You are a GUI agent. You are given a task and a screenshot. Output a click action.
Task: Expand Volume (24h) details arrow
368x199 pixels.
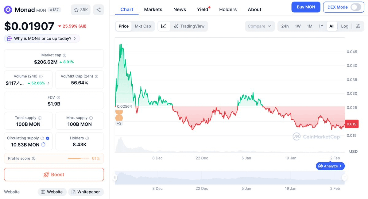tap(48, 83)
